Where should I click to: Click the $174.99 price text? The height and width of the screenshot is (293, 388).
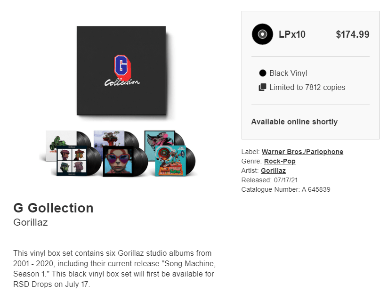point(352,34)
